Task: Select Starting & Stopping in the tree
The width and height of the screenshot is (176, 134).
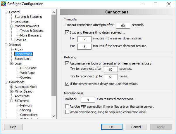Action: [x=28, y=17]
